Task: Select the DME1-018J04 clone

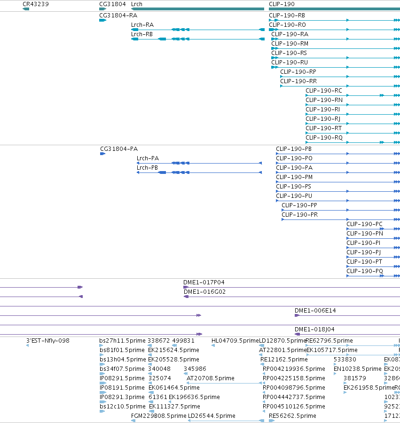Action: point(314,329)
